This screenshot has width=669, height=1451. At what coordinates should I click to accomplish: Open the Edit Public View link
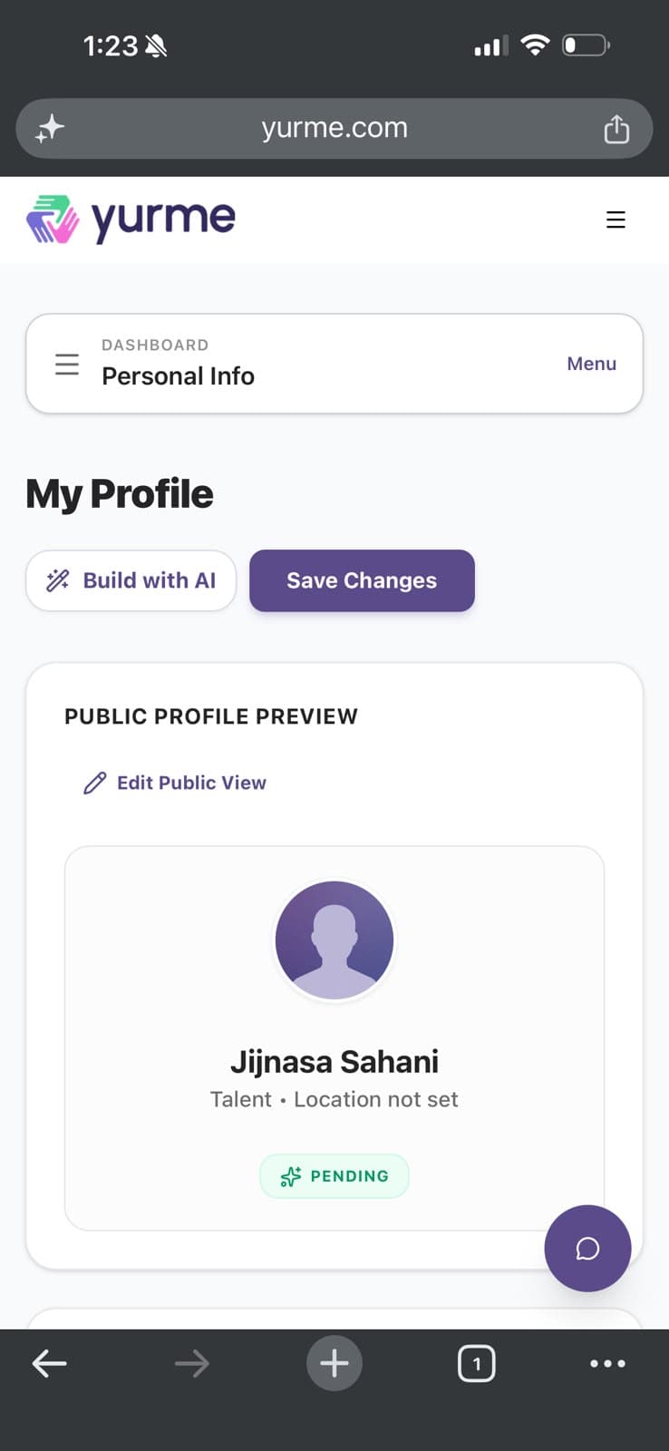click(x=175, y=783)
